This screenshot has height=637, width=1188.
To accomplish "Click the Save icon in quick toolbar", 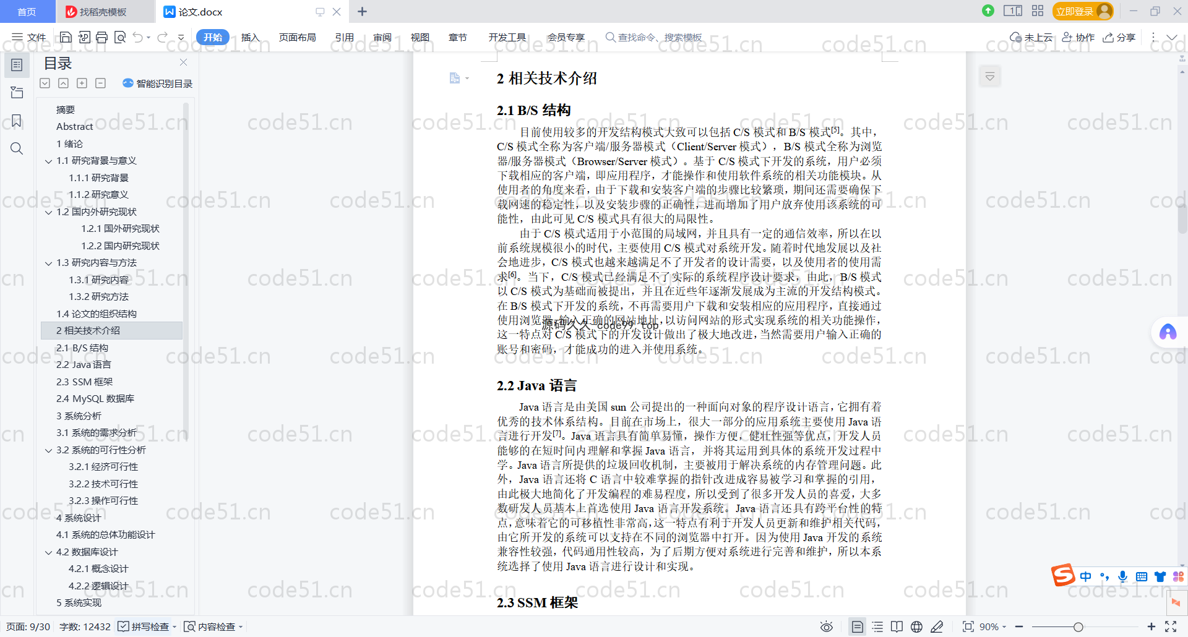I will point(66,37).
